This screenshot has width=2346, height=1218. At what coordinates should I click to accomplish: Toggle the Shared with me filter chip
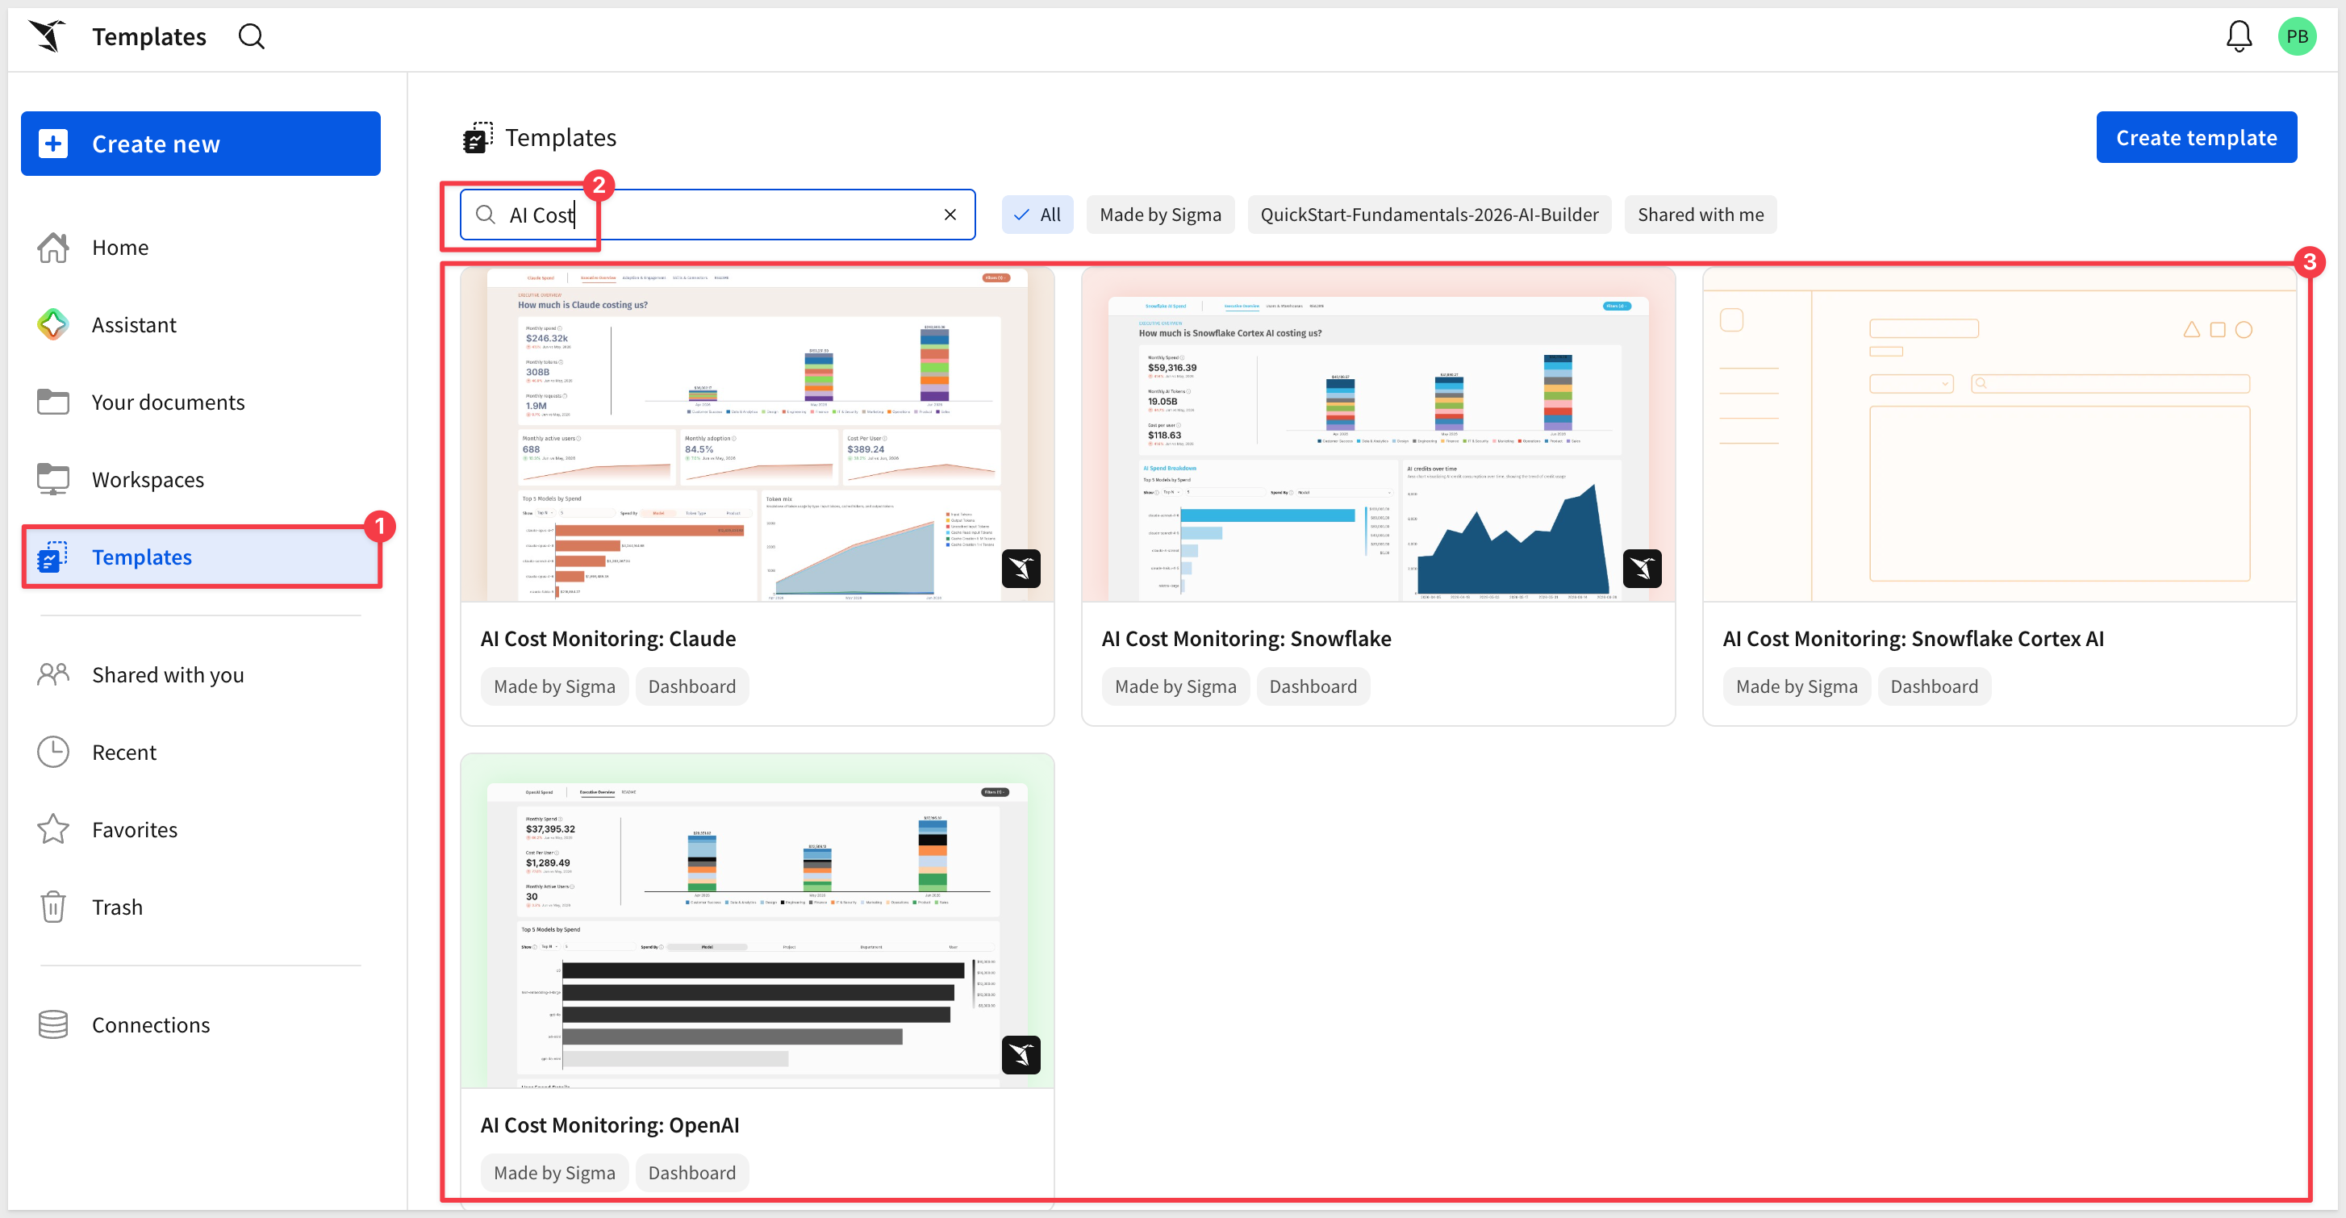tap(1701, 215)
